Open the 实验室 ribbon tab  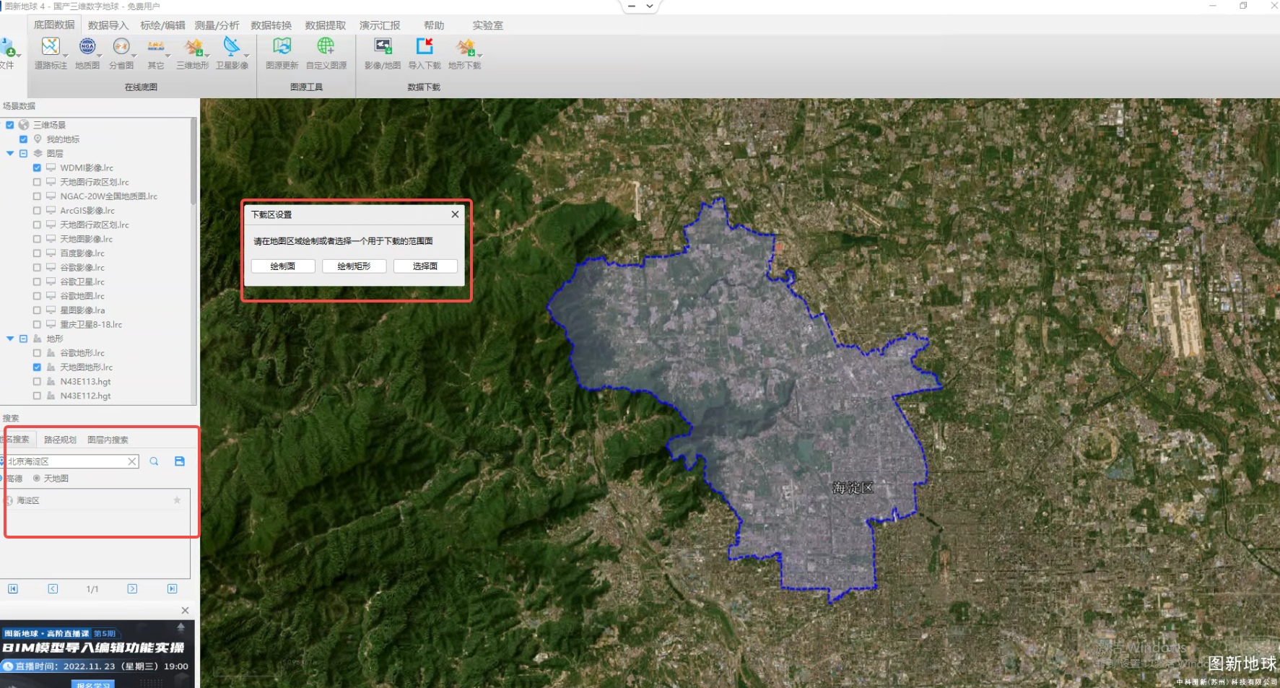[x=488, y=25]
